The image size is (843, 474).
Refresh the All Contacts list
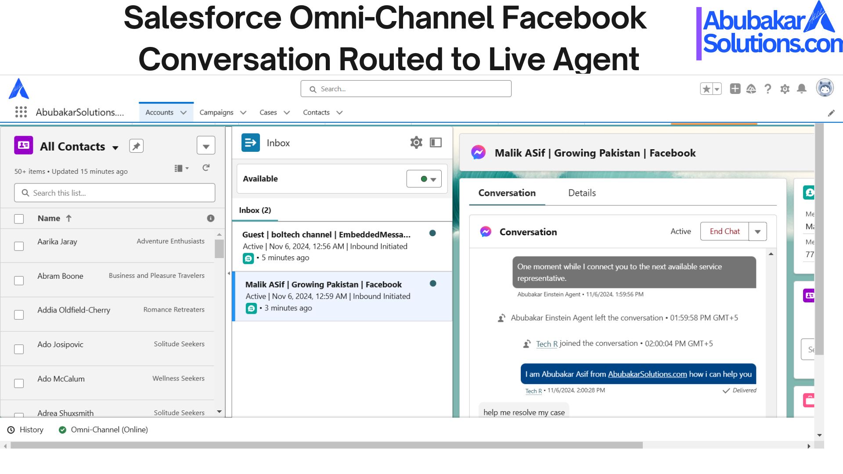click(206, 168)
